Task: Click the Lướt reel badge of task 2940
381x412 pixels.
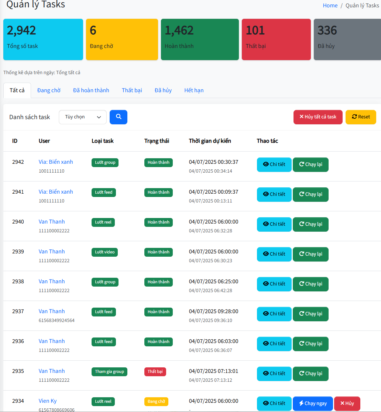Action: coord(103,222)
